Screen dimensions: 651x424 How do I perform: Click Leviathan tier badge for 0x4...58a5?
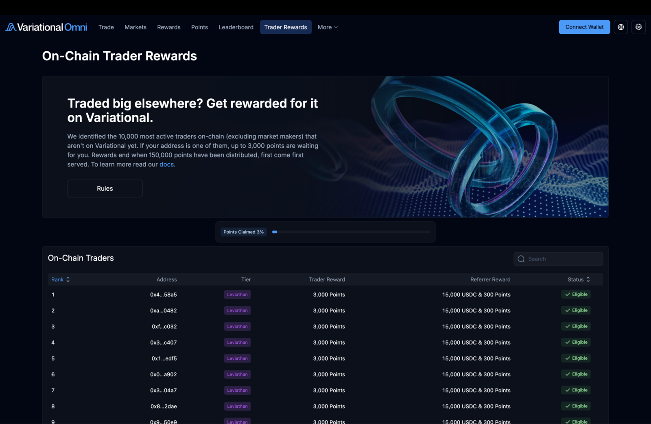pos(237,294)
